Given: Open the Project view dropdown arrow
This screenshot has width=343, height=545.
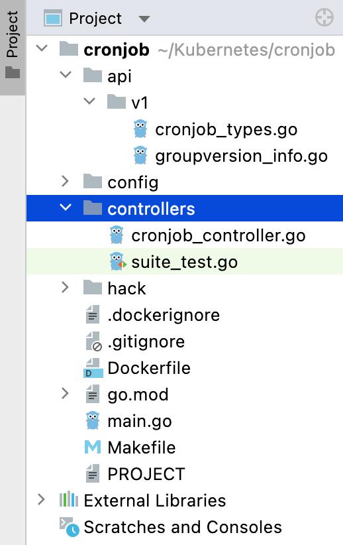Looking at the screenshot, I should (x=144, y=19).
